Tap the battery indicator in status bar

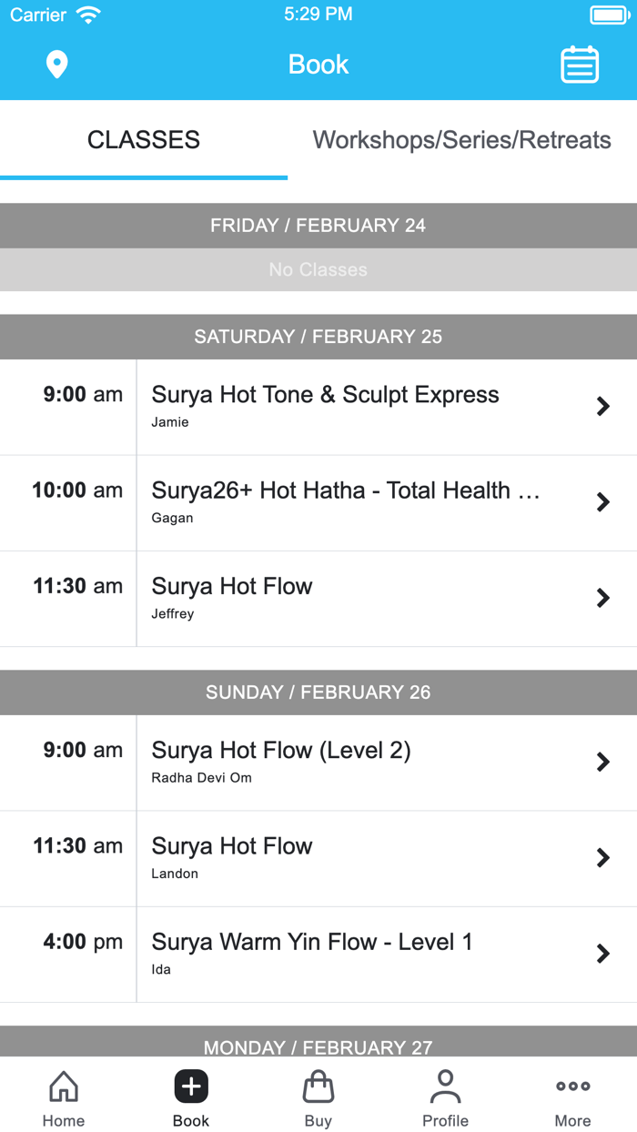click(609, 14)
